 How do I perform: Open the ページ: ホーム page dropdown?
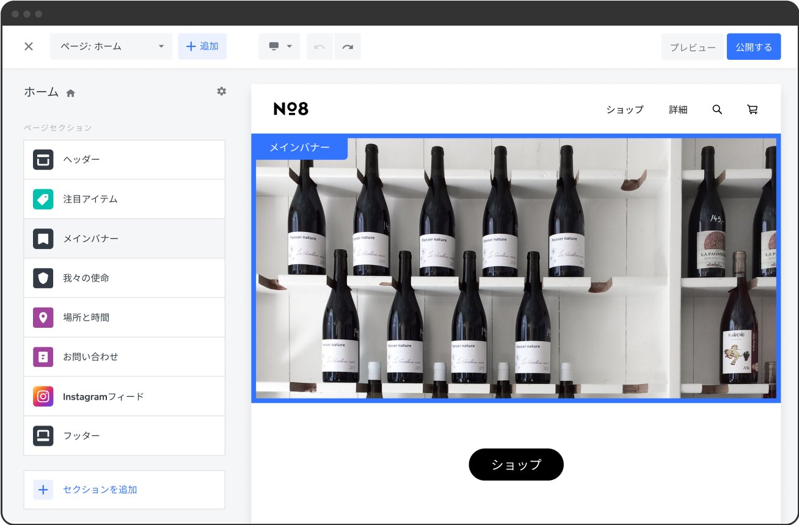111,46
